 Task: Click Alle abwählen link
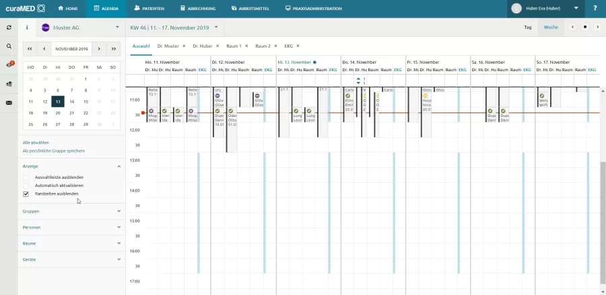[36, 142]
